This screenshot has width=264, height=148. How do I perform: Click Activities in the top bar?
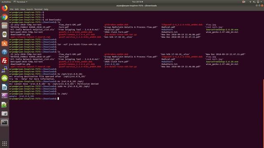click(6, 2)
